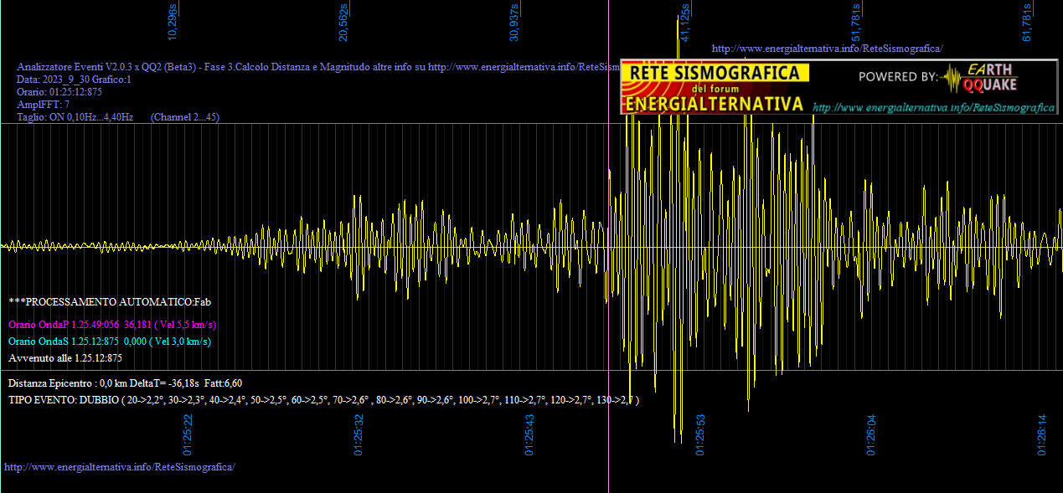Click the 'Avvenuto alle 1.25.12:875' line
The image size is (1063, 493).
pos(65,358)
